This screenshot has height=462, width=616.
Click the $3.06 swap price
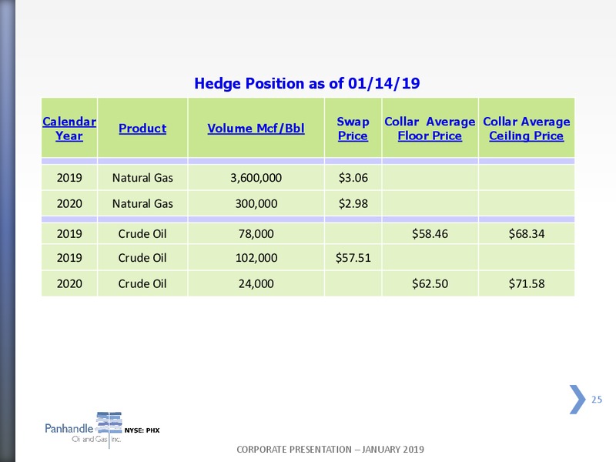click(x=353, y=178)
